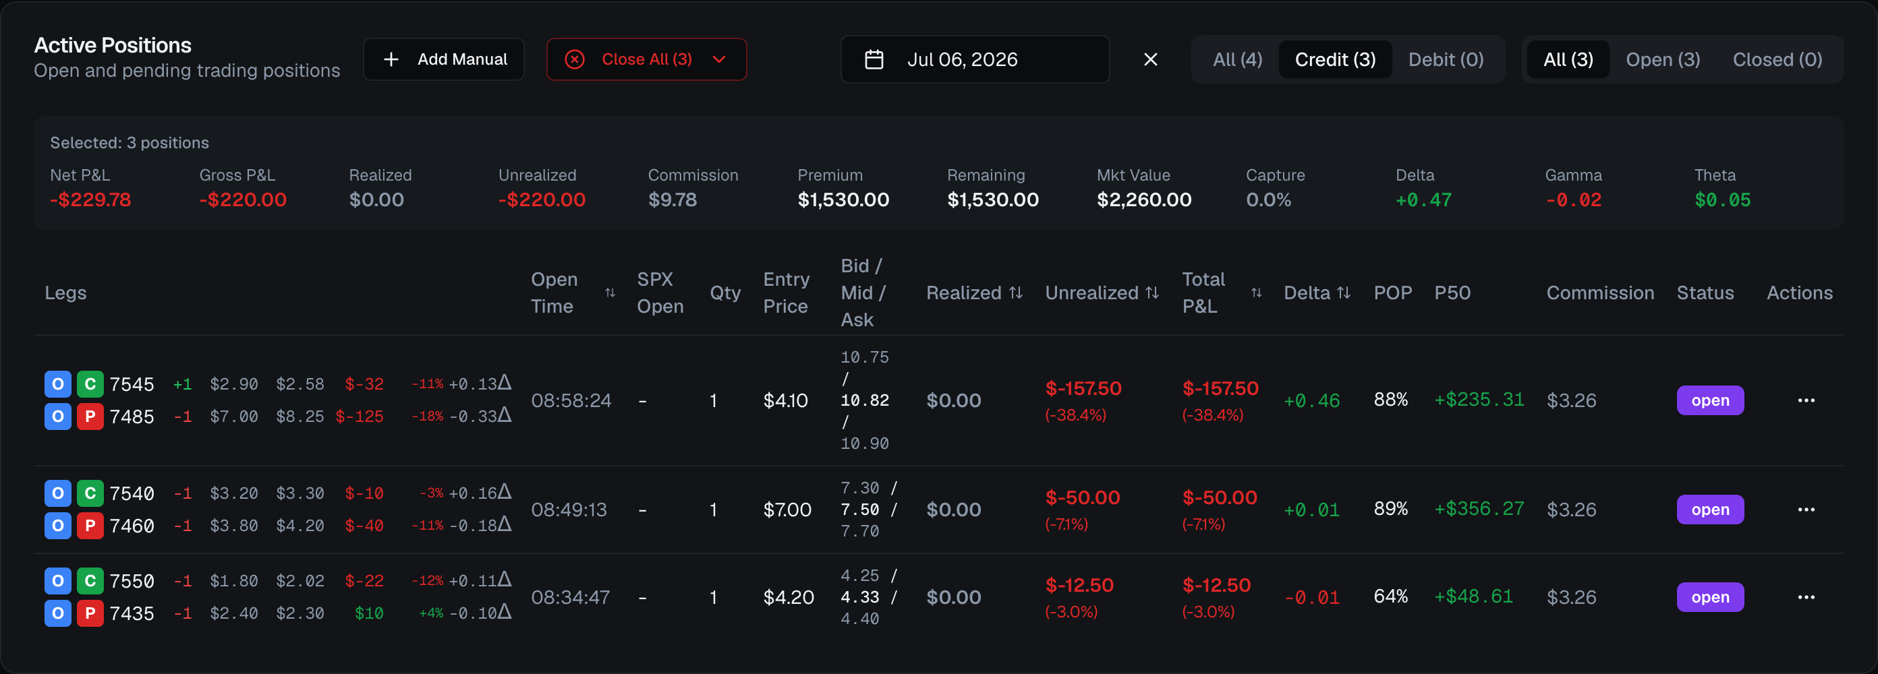Click the O badge on 7540 leg
Viewport: 1878px width, 674px height.
57,493
